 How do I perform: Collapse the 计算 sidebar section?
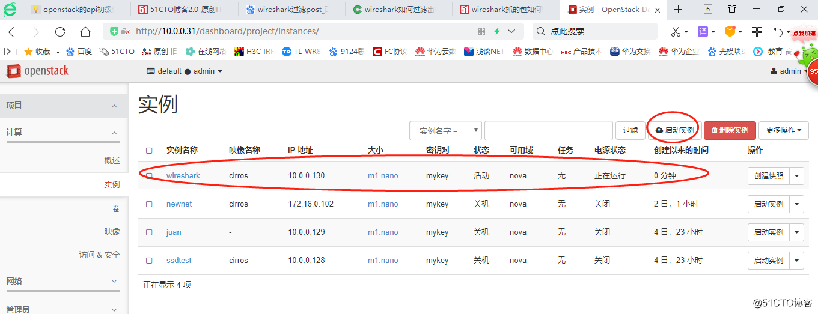pyautogui.click(x=64, y=132)
